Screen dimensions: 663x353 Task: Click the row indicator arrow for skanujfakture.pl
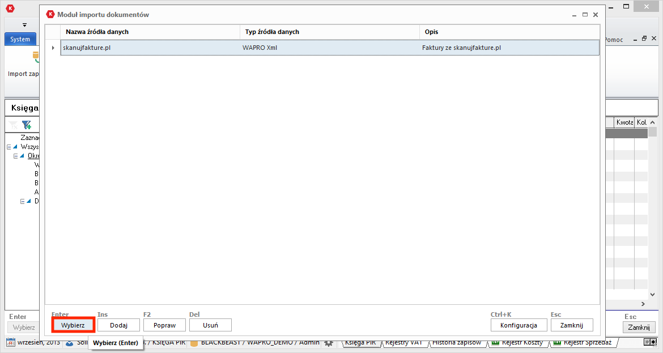coord(53,48)
